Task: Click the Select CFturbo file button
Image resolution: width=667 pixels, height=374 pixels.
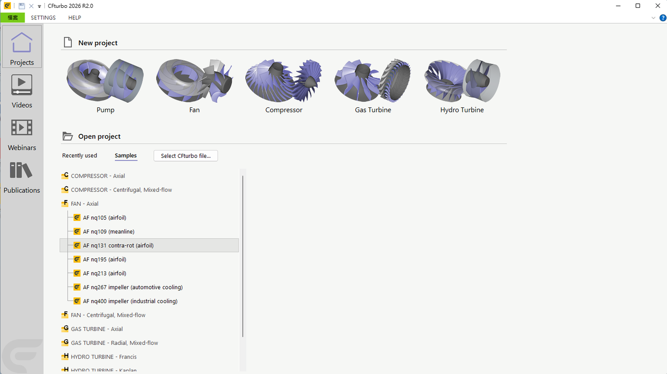Action: (x=186, y=156)
